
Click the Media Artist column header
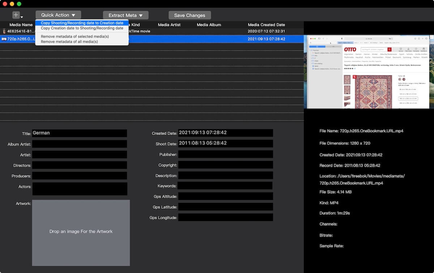tap(169, 25)
